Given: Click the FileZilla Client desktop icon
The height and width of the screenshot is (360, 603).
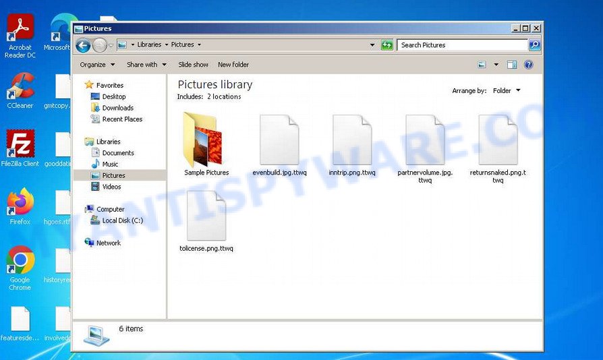Looking at the screenshot, I should coord(20,148).
